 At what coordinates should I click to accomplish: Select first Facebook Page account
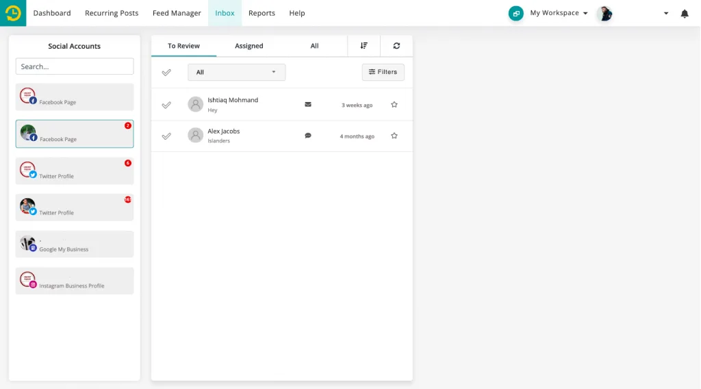pyautogui.click(x=75, y=97)
